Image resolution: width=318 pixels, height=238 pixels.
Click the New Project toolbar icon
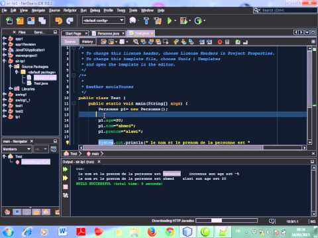tap(20, 20)
